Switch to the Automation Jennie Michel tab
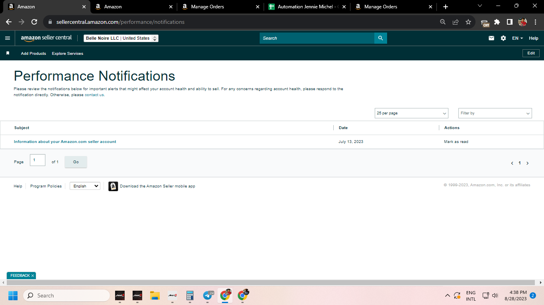The height and width of the screenshot is (305, 544). click(x=307, y=7)
